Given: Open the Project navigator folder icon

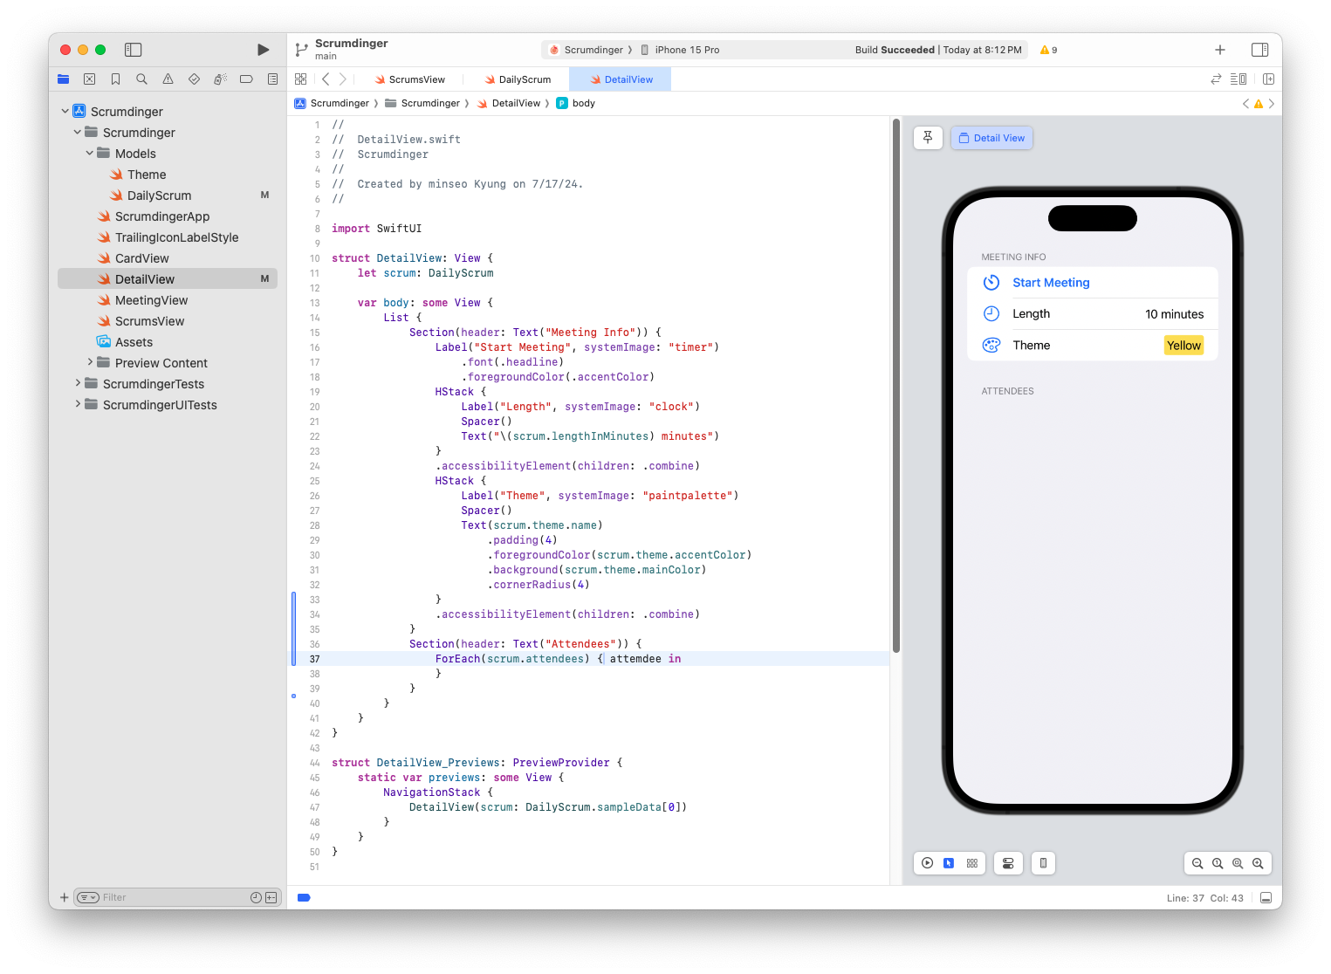Looking at the screenshot, I should pyautogui.click(x=64, y=79).
